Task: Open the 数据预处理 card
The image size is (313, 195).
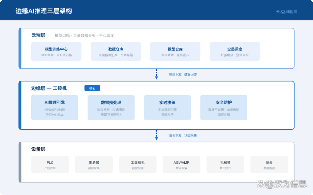Action: 111,108
